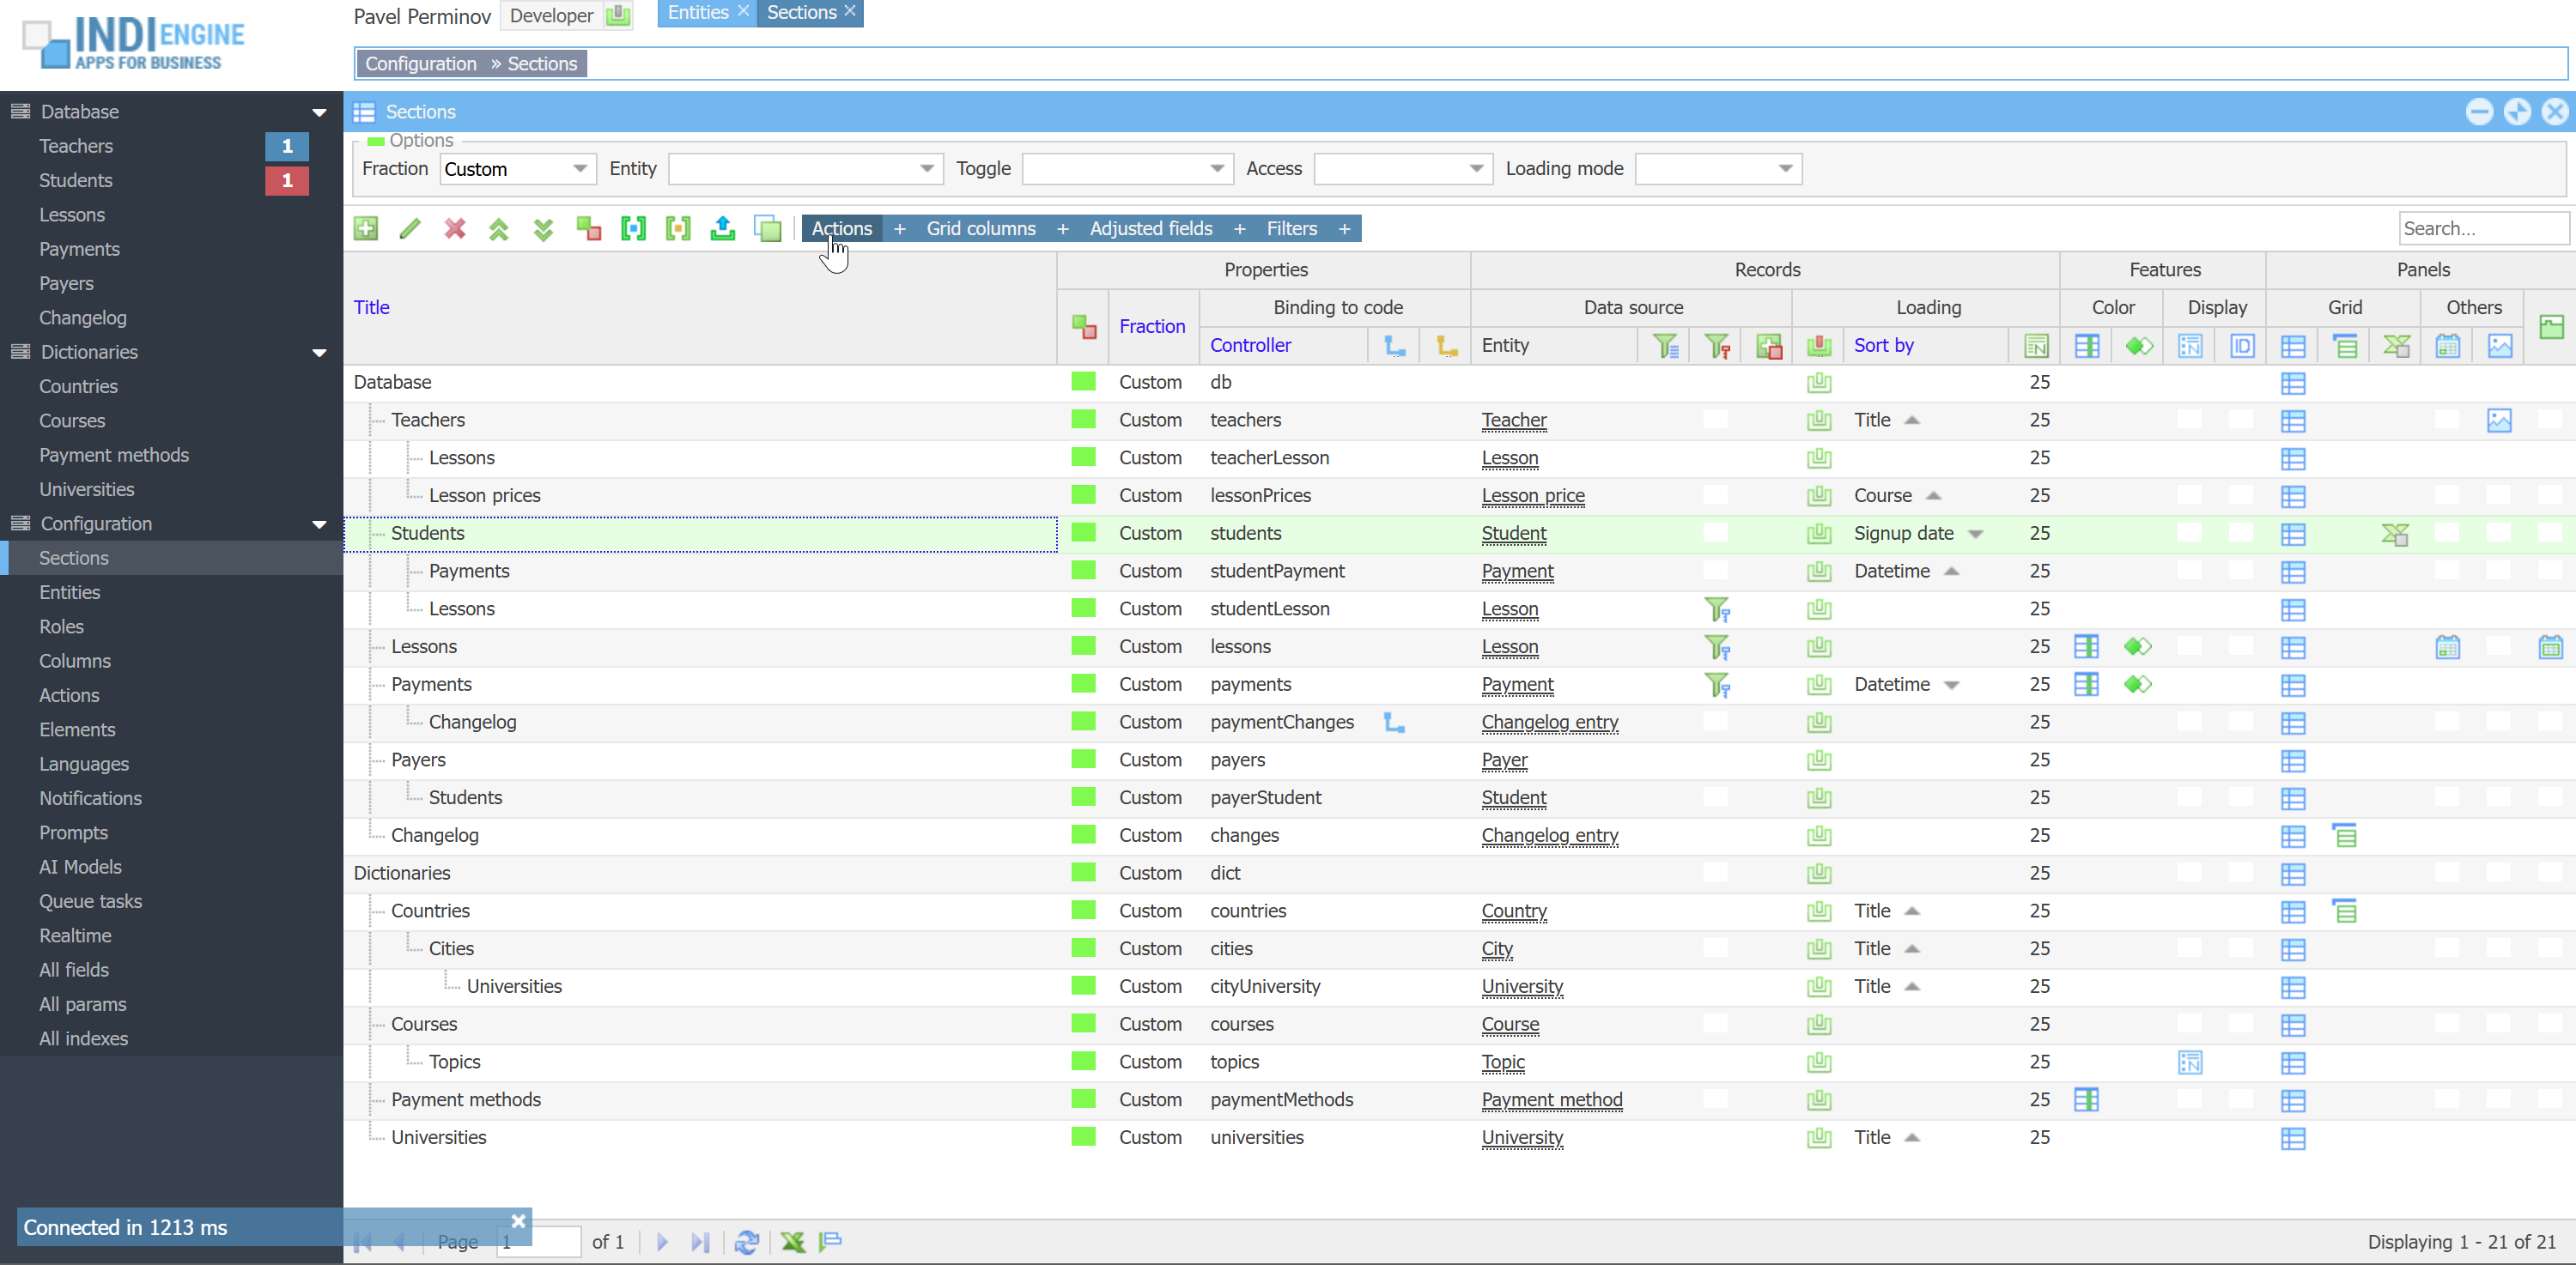The height and width of the screenshot is (1265, 2576).
Task: Click the green plus create-new toolbar icon
Action: 366,229
